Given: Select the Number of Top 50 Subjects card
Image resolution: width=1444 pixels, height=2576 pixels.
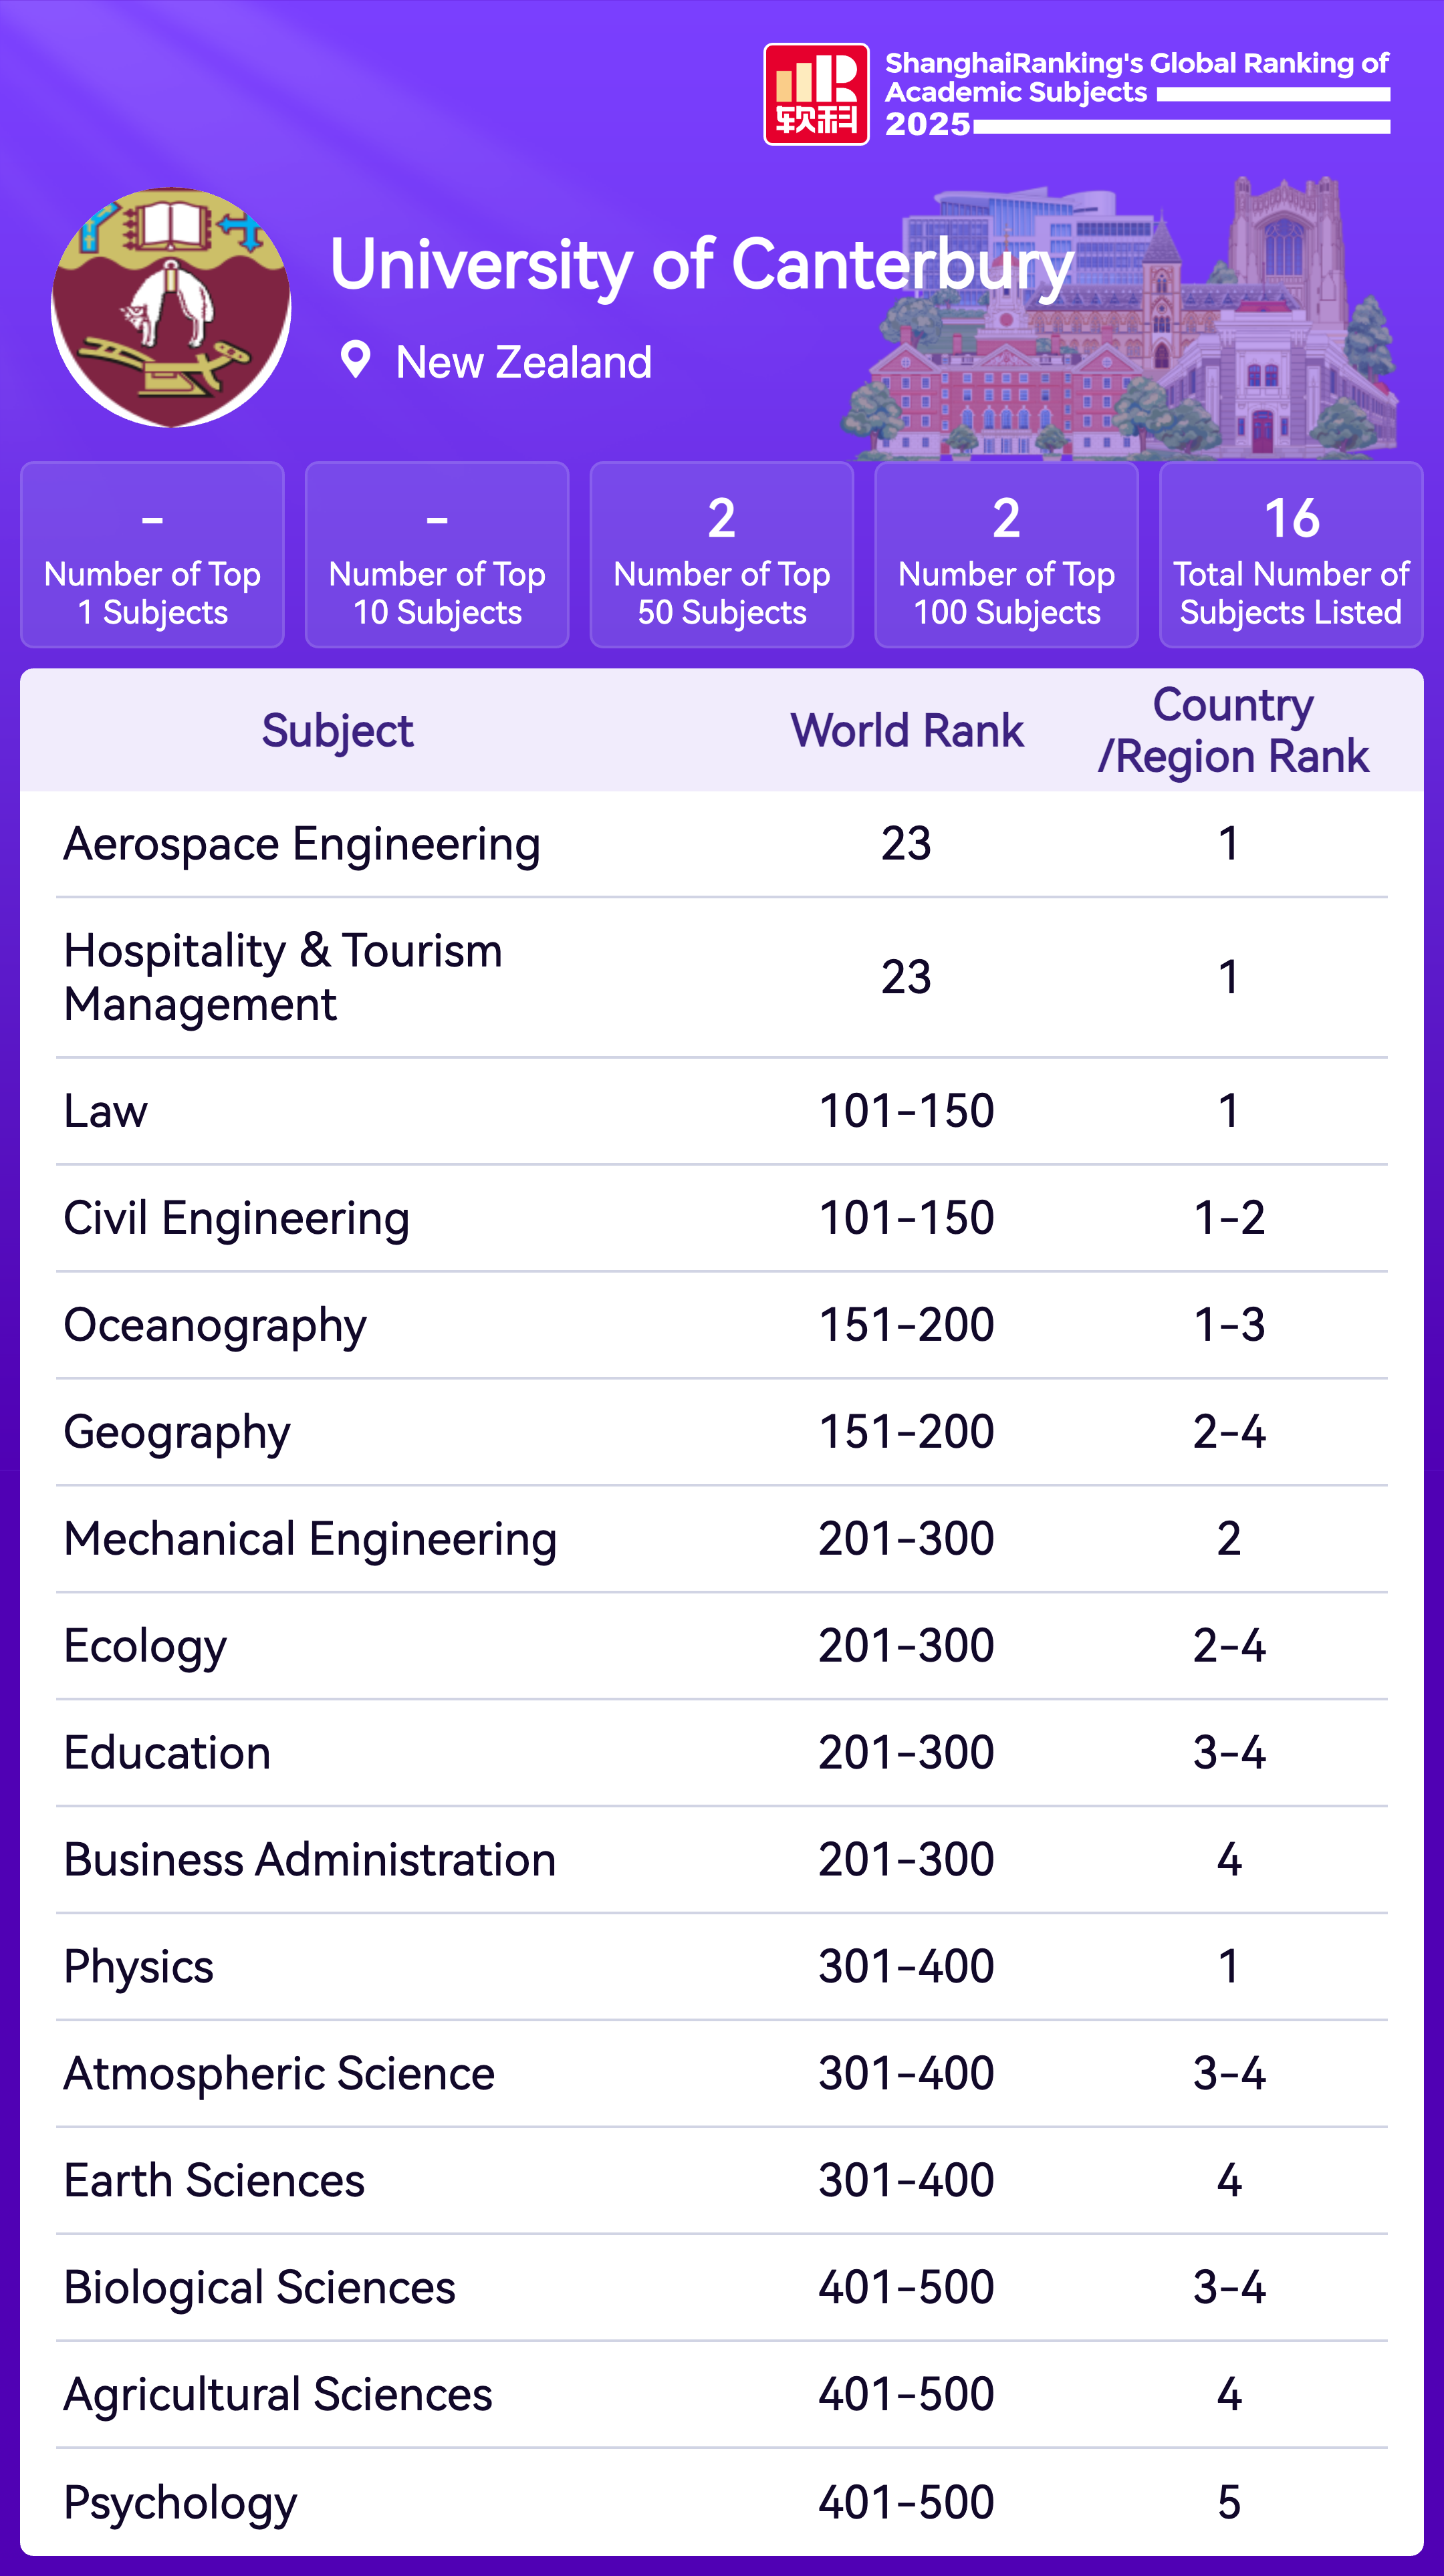Looking at the screenshot, I should [x=721, y=555].
